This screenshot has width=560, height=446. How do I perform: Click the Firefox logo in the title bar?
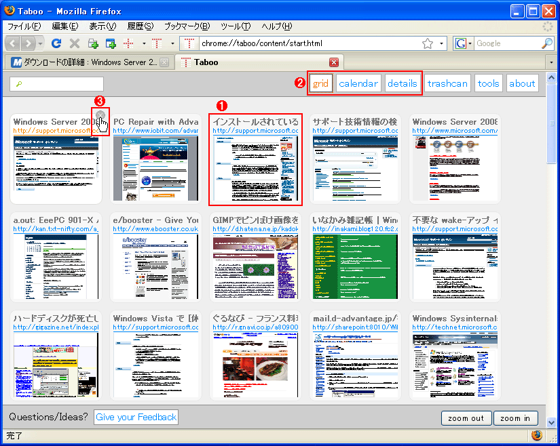pos(10,10)
